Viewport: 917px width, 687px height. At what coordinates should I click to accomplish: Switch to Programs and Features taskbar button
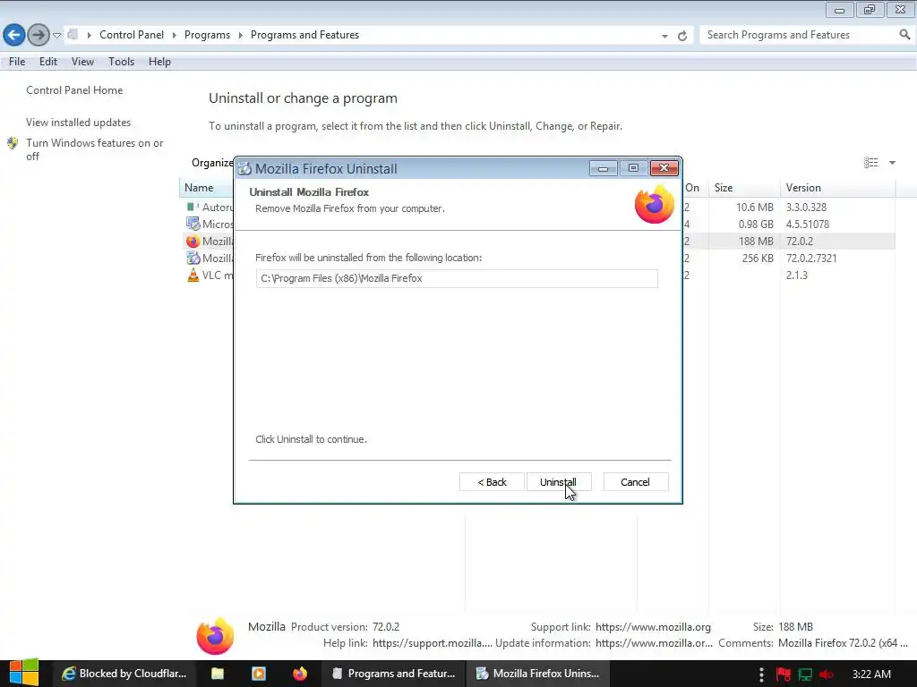(x=393, y=674)
